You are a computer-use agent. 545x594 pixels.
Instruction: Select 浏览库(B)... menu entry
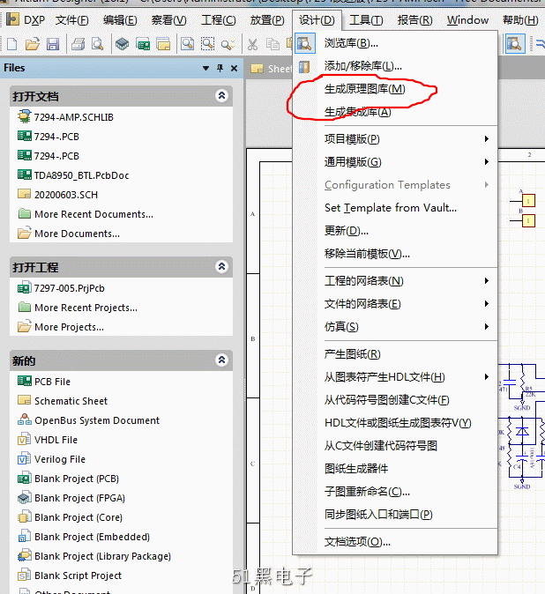(395, 43)
